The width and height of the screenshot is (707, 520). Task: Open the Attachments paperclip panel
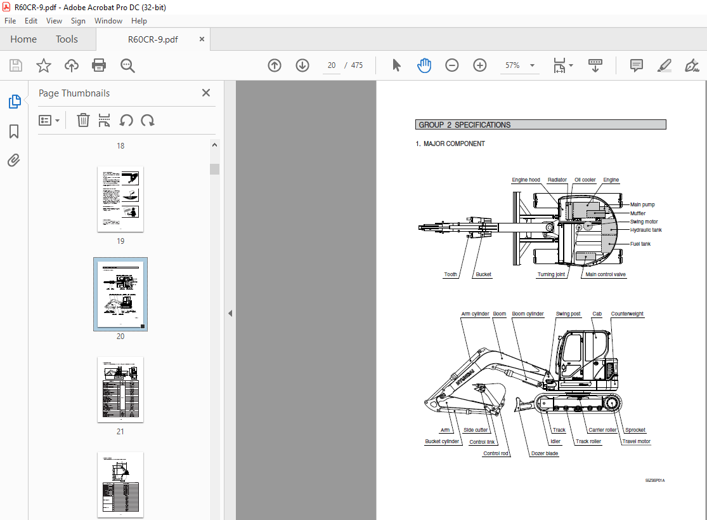click(x=14, y=160)
